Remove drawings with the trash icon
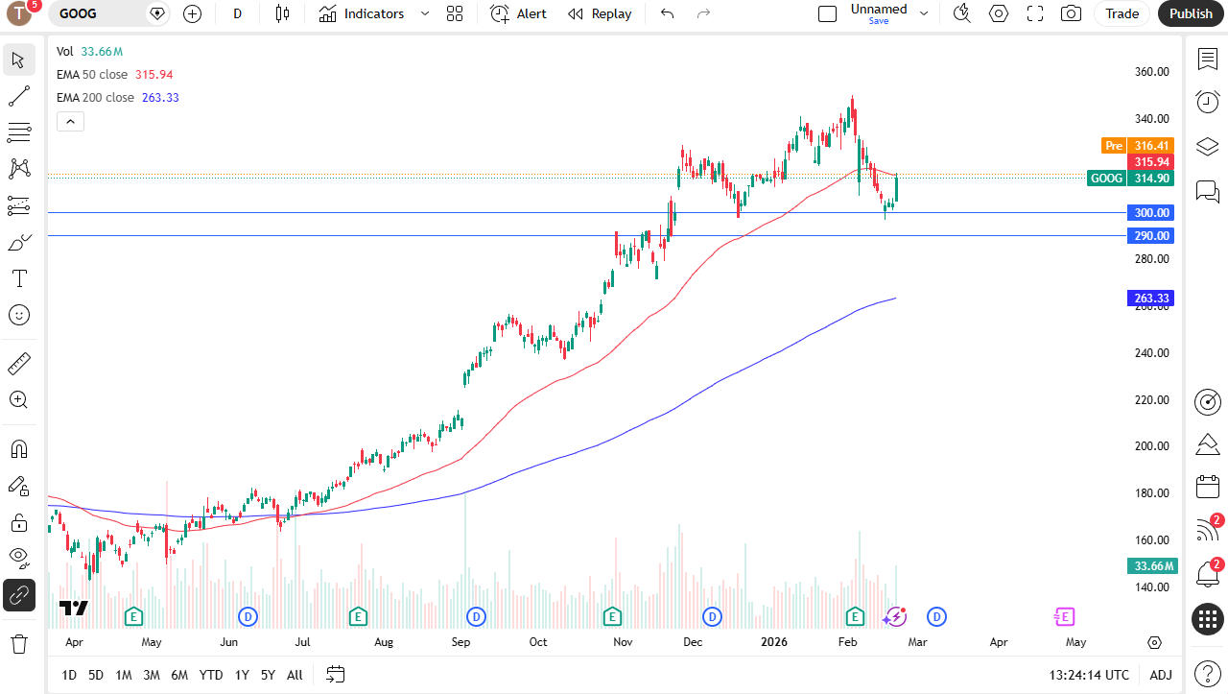This screenshot has width=1228, height=694. point(19,643)
